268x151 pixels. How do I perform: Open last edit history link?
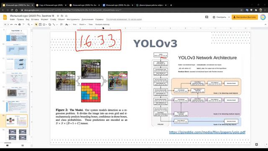pyautogui.click(x=124, y=19)
